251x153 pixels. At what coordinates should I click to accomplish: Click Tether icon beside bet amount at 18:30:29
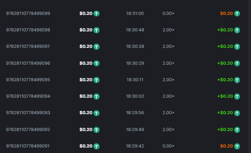[x=96, y=64]
